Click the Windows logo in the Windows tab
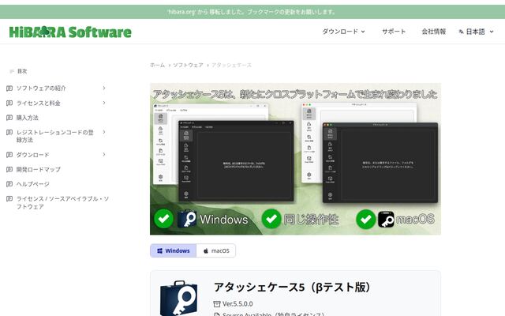Viewport: 505px width, 316px height. [159, 250]
